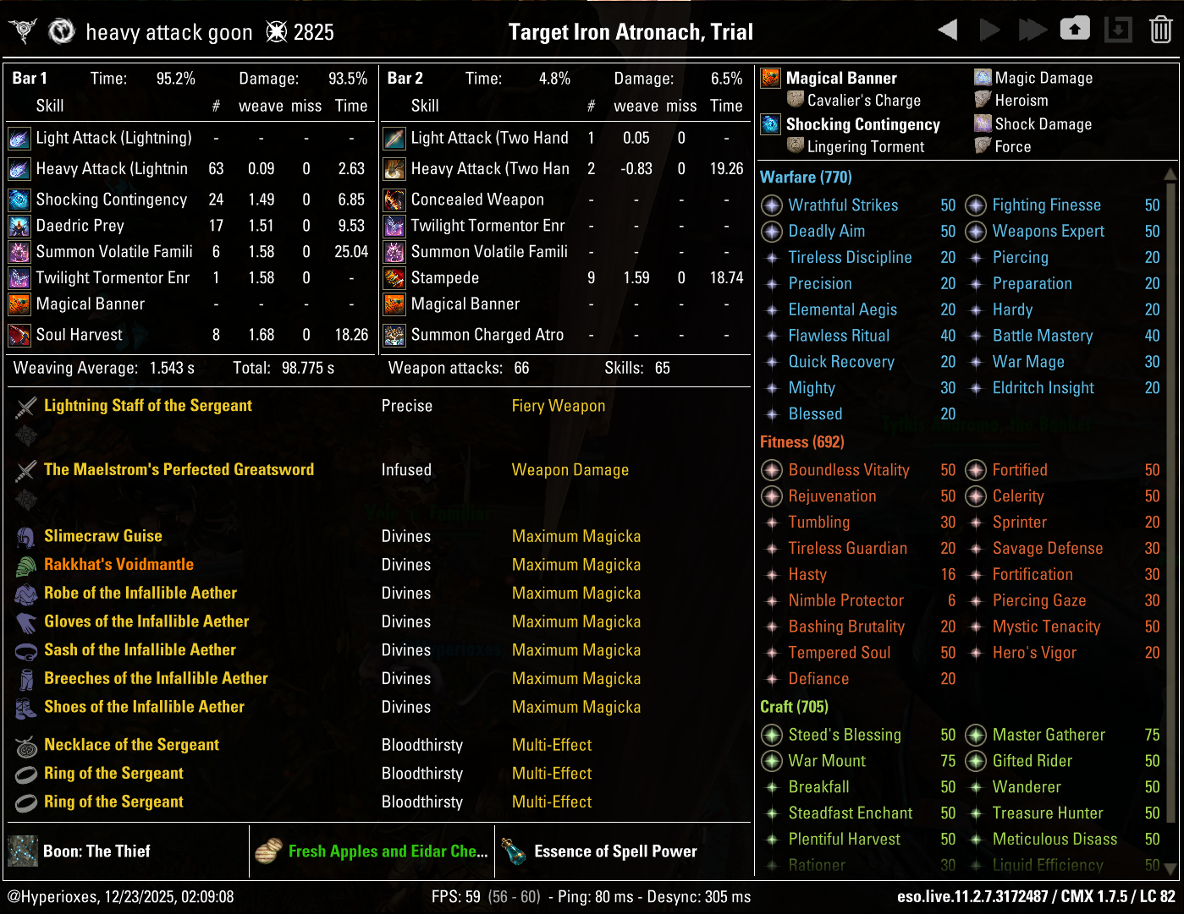Click the Soul Harvest skill icon
The width and height of the screenshot is (1184, 914).
point(19,336)
